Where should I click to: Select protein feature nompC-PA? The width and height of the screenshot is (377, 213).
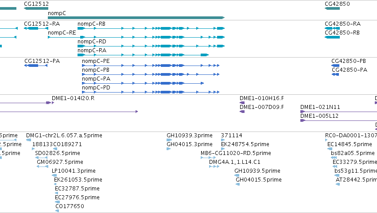click(x=143, y=83)
